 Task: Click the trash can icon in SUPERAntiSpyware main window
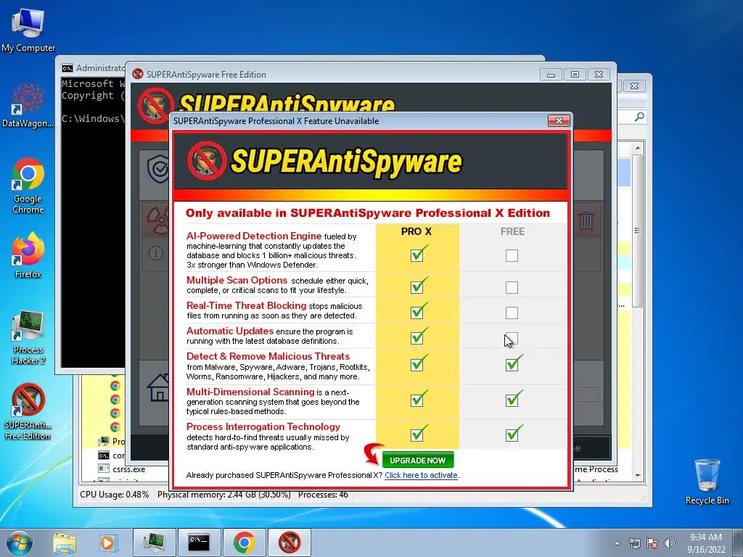[x=586, y=220]
